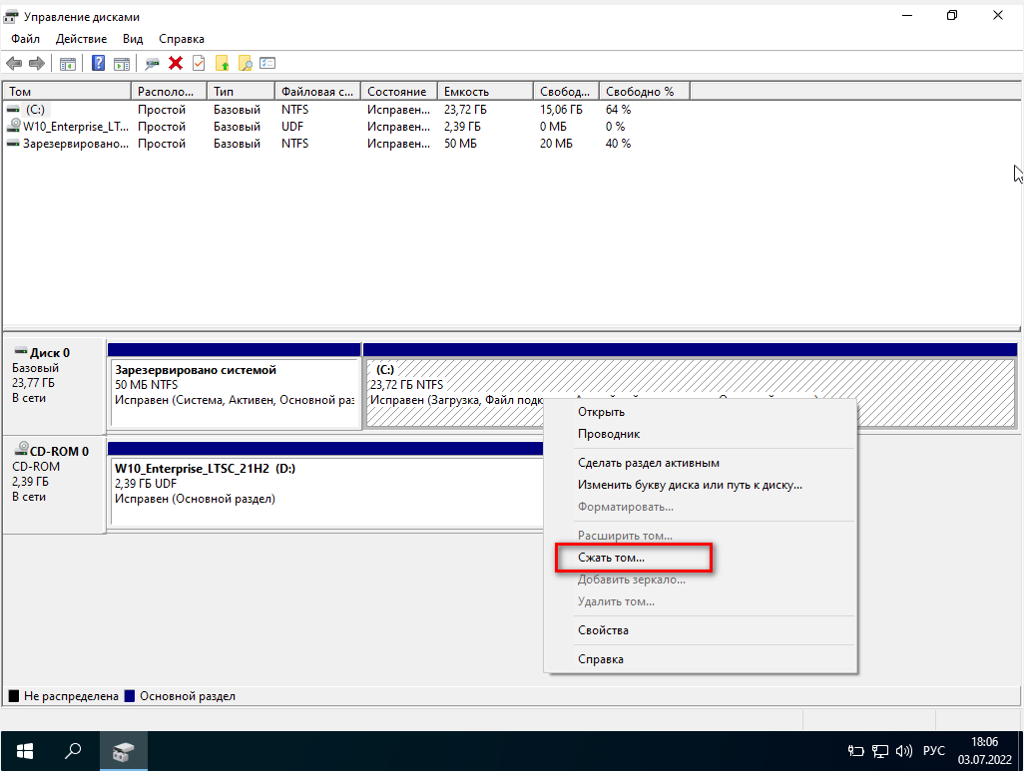
Task: Click the volume speaker icon in system tray
Action: [x=904, y=751]
